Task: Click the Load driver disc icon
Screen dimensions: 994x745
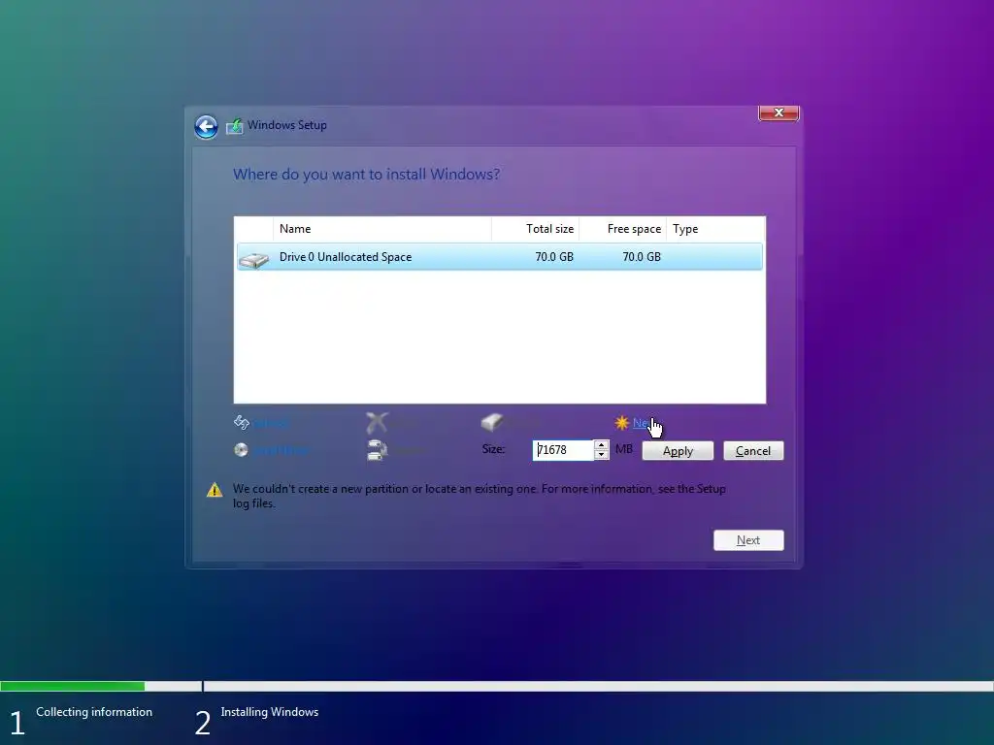Action: tap(241, 450)
